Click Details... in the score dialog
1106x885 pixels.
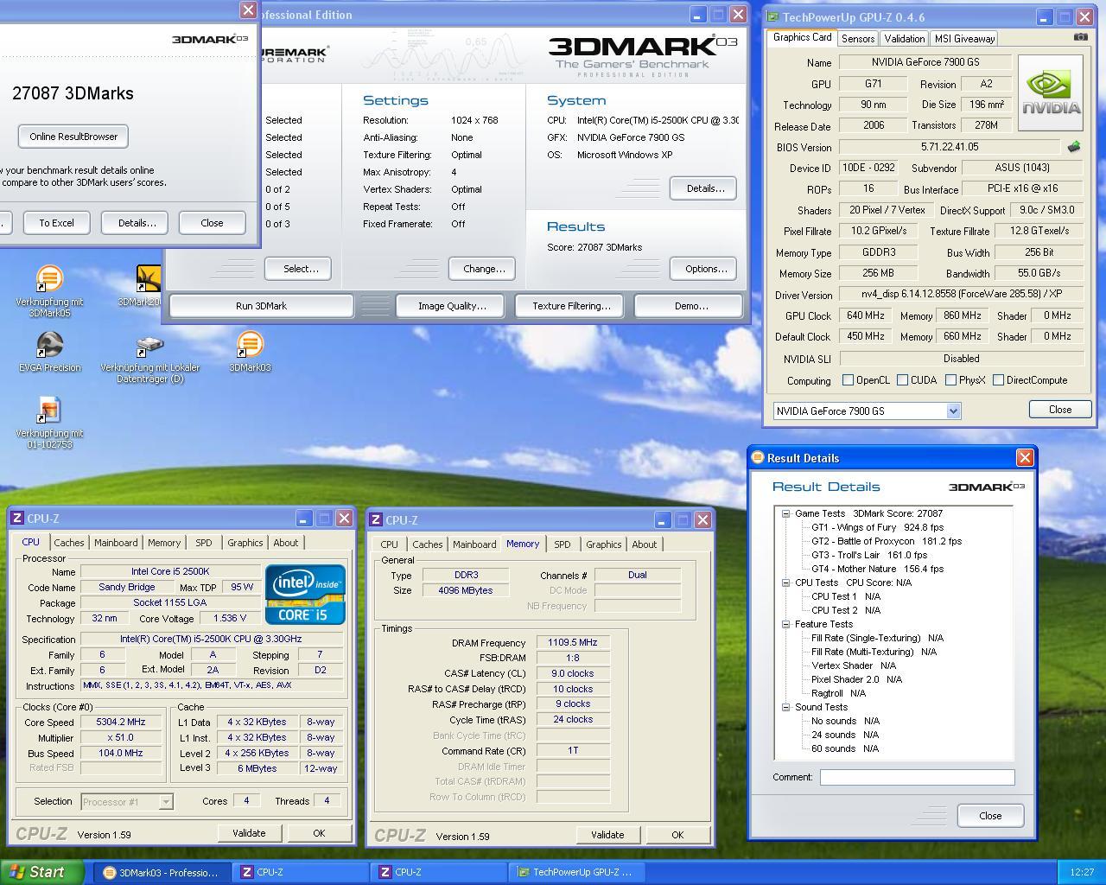point(135,223)
